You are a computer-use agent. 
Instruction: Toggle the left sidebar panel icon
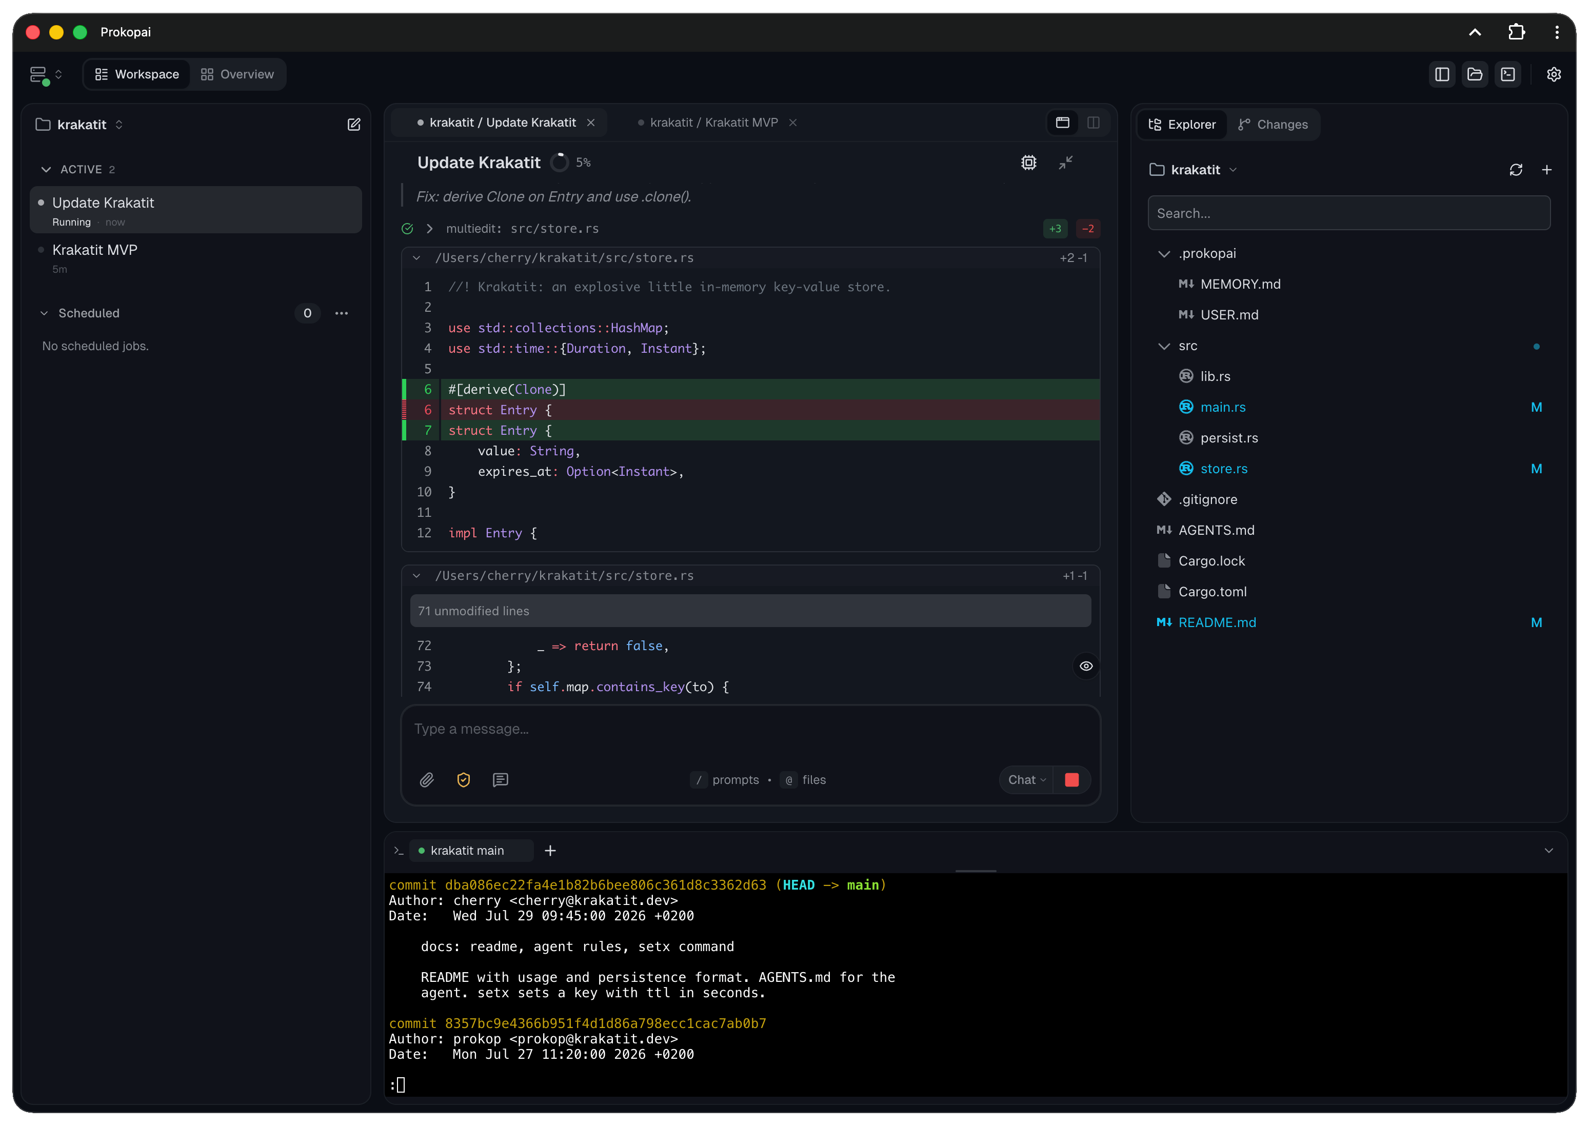click(1441, 74)
